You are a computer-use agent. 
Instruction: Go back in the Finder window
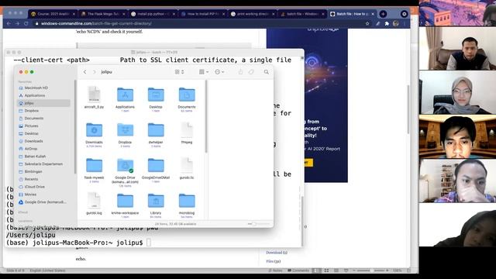[84, 72]
